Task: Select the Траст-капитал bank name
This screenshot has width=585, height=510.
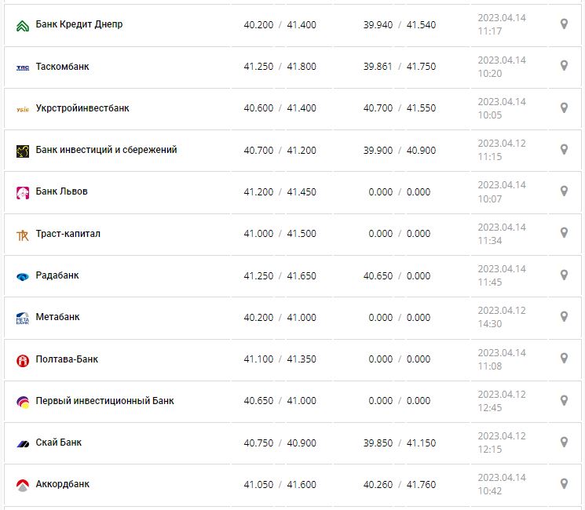Action: coord(68,234)
